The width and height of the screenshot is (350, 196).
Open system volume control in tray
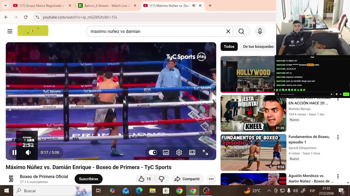coord(295,191)
